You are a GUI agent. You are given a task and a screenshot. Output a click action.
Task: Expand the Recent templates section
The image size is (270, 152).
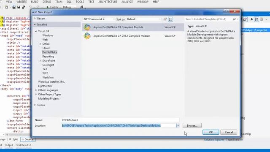point(35,19)
